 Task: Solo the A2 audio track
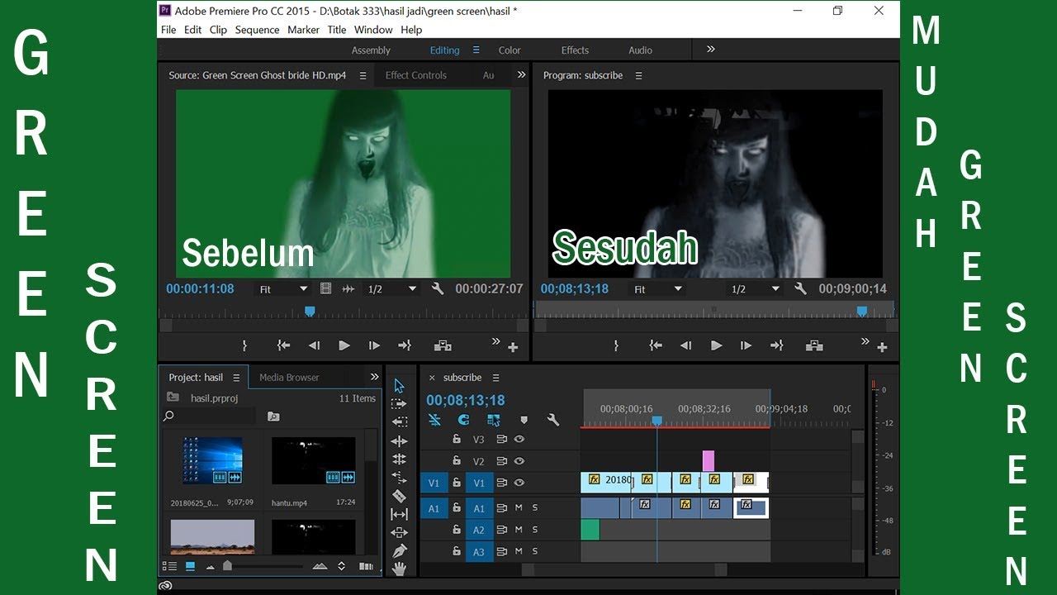[x=535, y=530]
